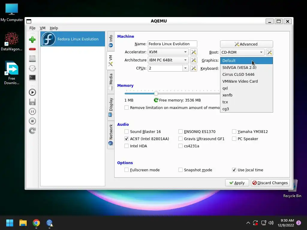Click the Apply button
This screenshot has height=230, width=307.
(x=237, y=183)
